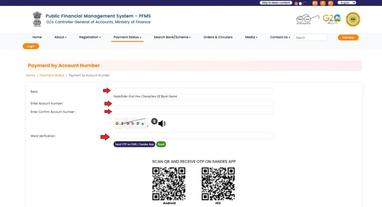Select the white theme color dot
382x207 pixels.
300,3
